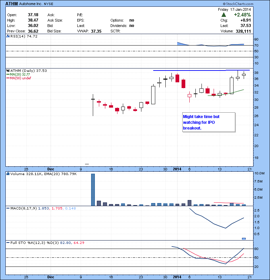Click the candlestick icon beside ATHM (Daily)
The width and height of the screenshot is (270, 280).
8,71
